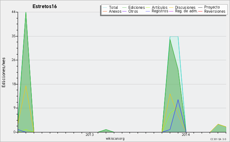Click the y-axis label 18
230x142 pixels.
13,84
